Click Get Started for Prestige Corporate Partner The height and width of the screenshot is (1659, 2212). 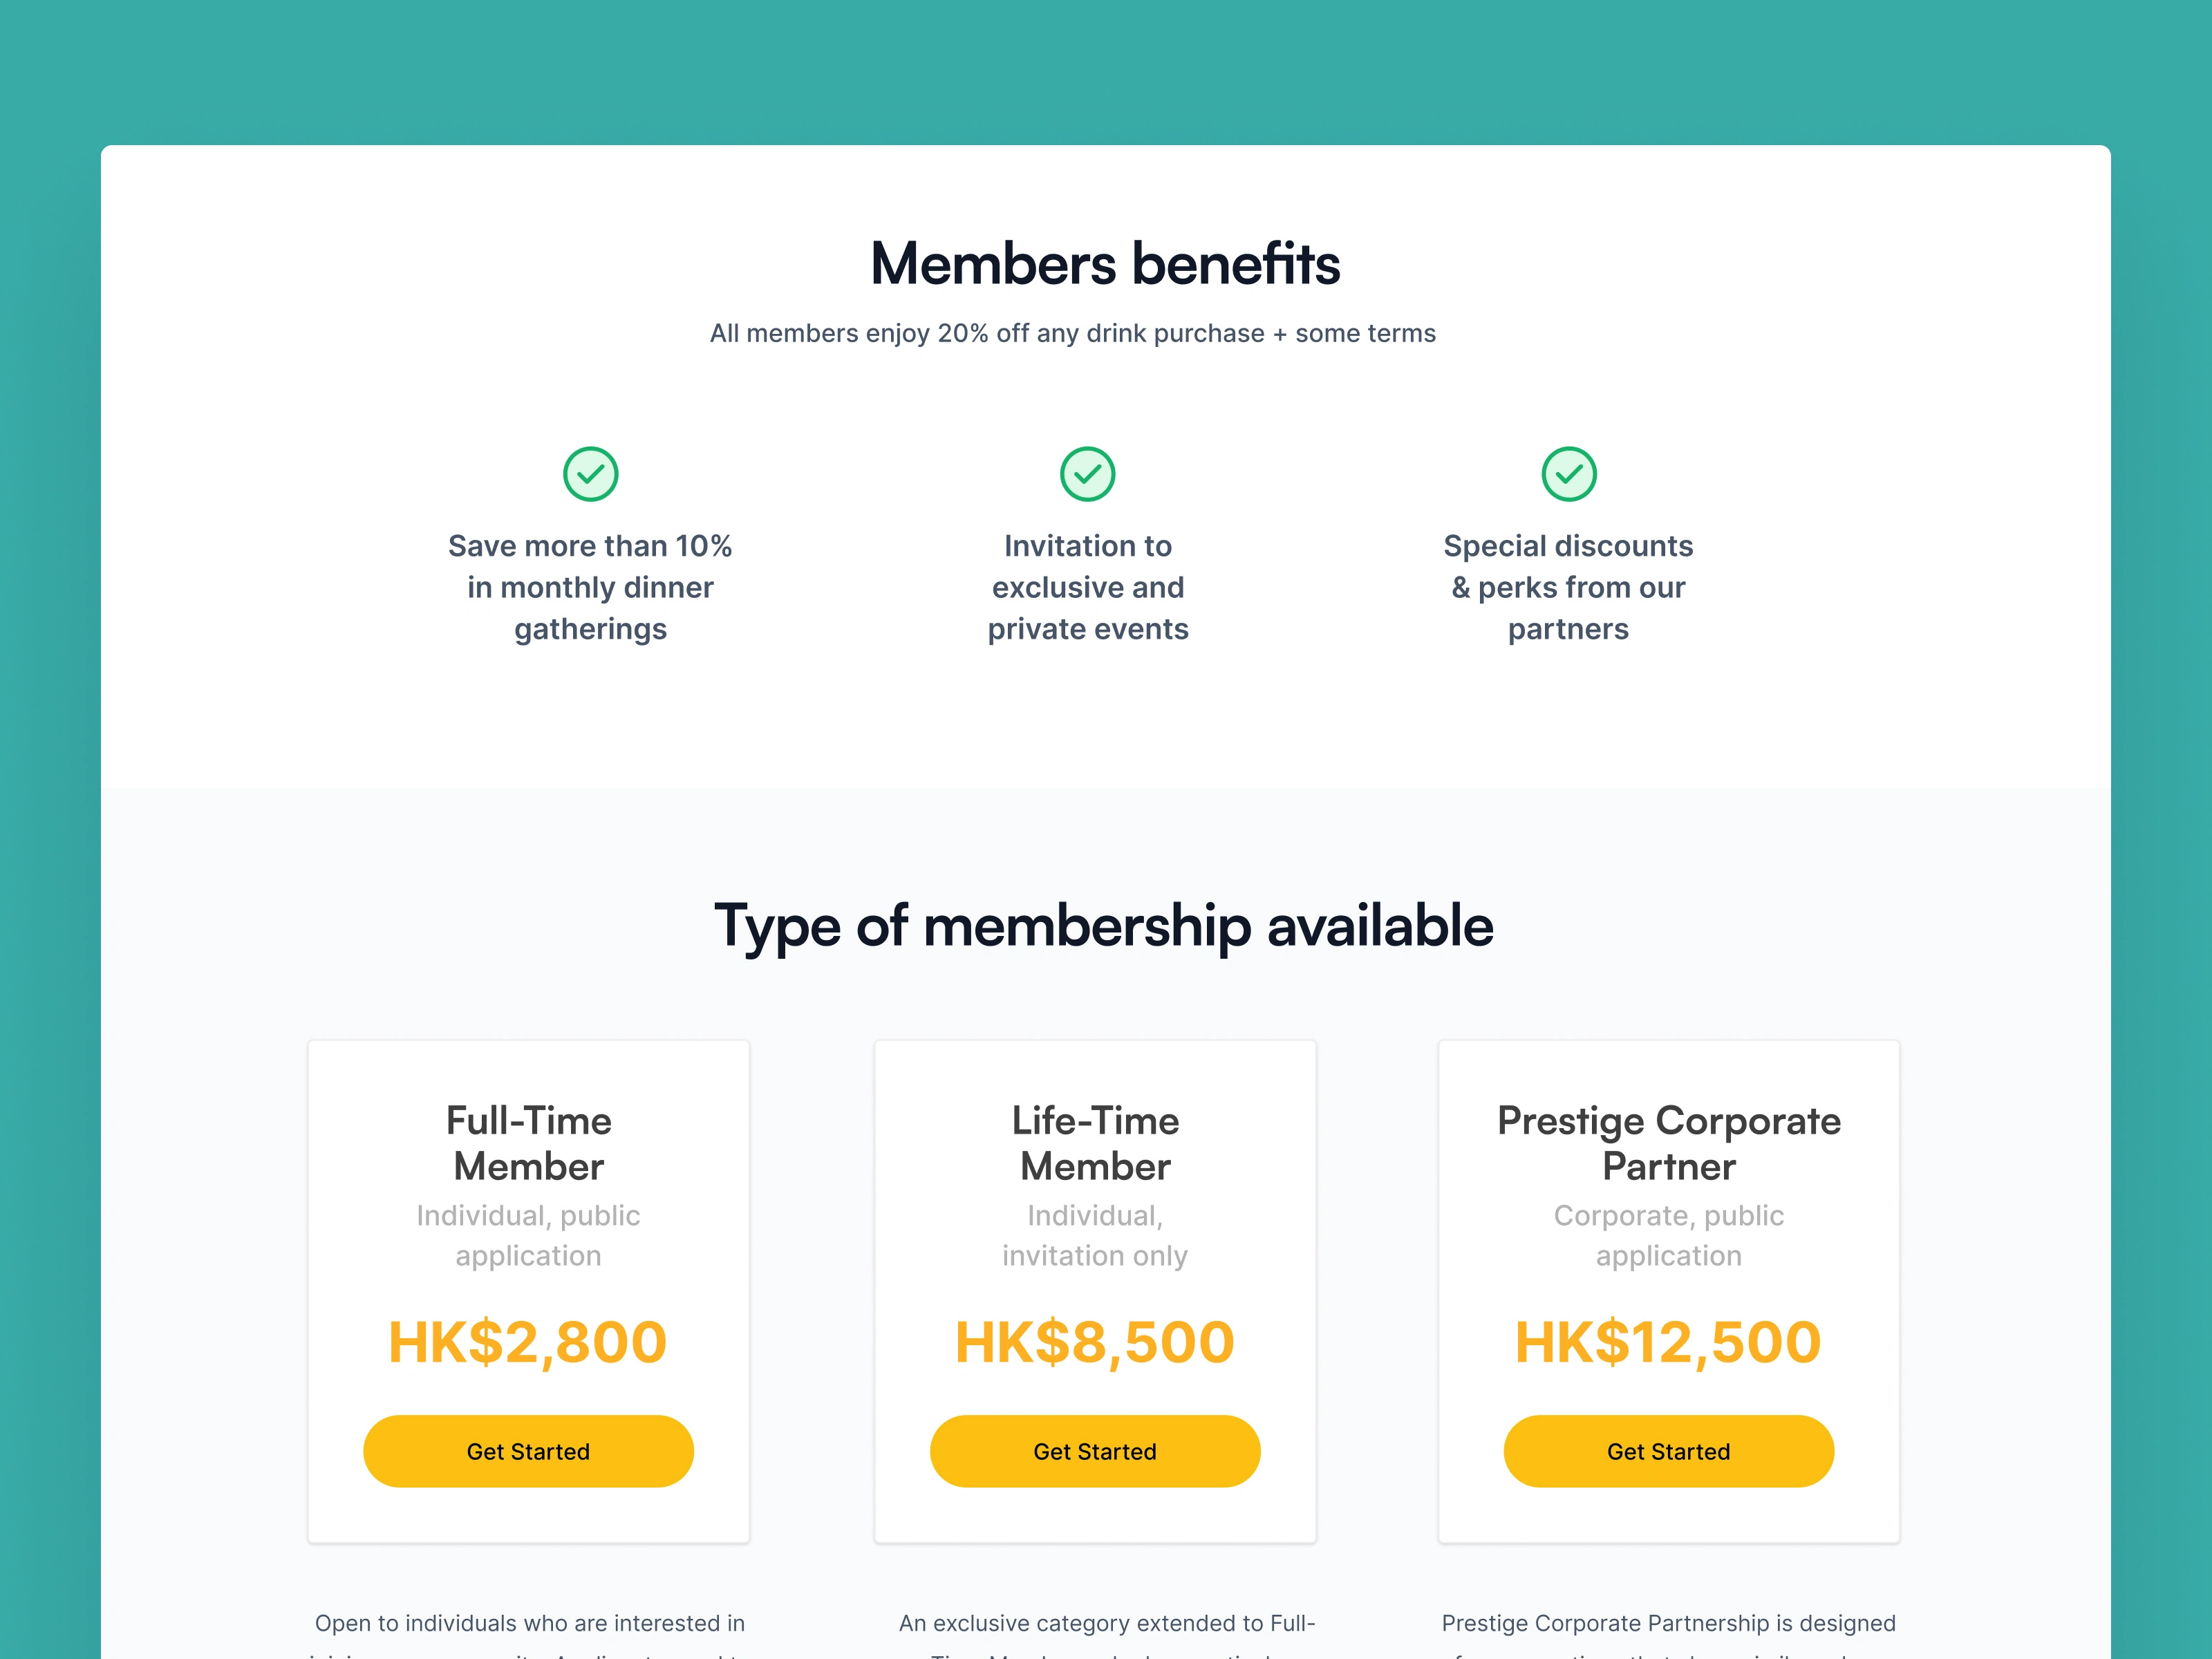pyautogui.click(x=1668, y=1451)
